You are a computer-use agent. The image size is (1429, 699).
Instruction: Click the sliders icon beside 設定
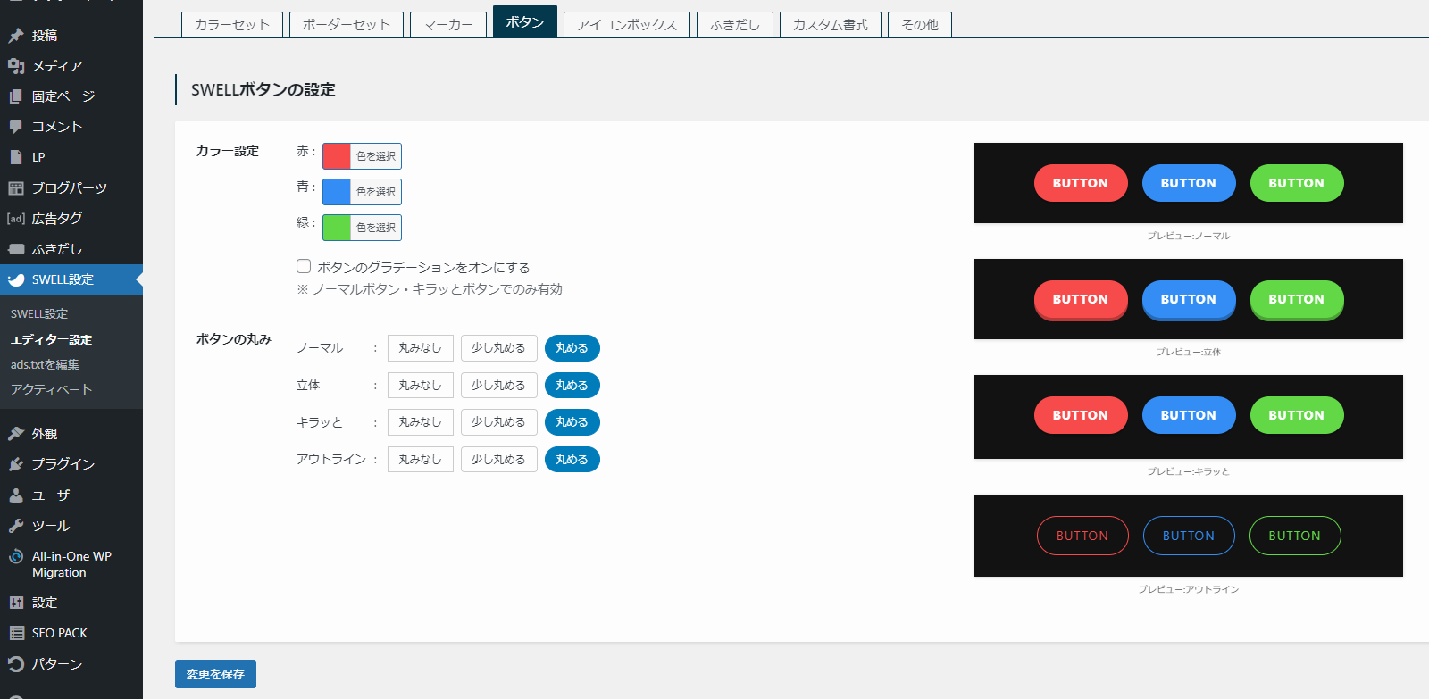point(16,603)
